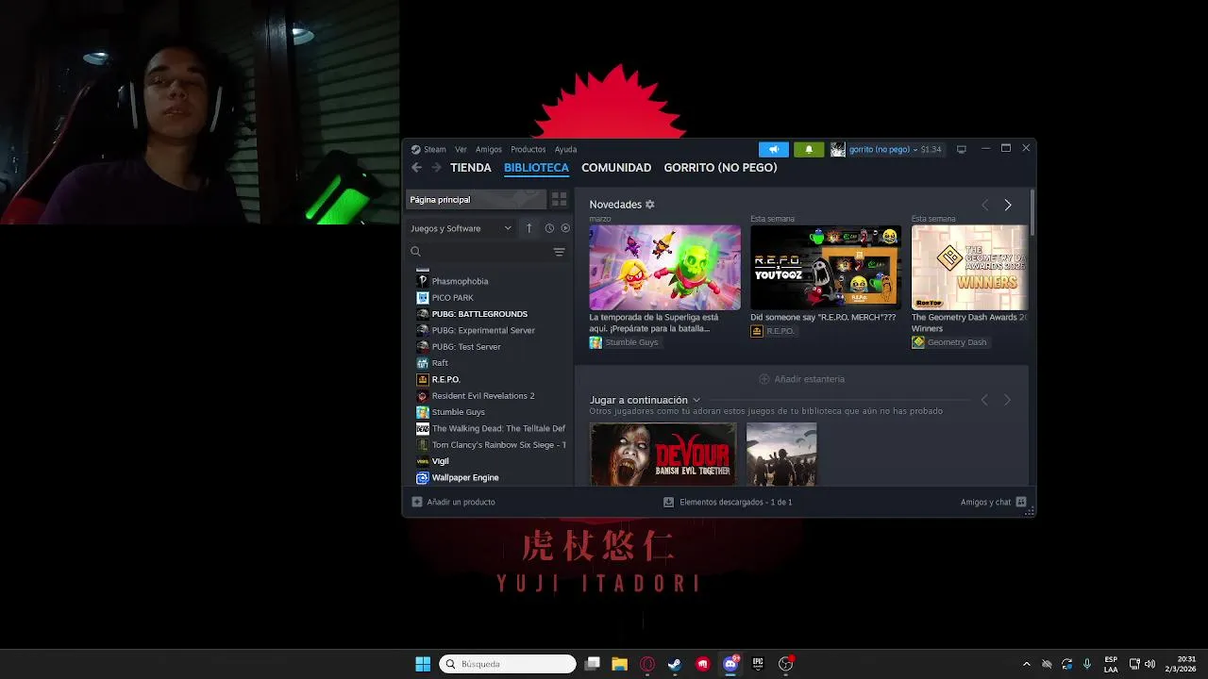This screenshot has height=679, width=1208.
Task: Open the Ayuda menu
Action: [x=565, y=149]
